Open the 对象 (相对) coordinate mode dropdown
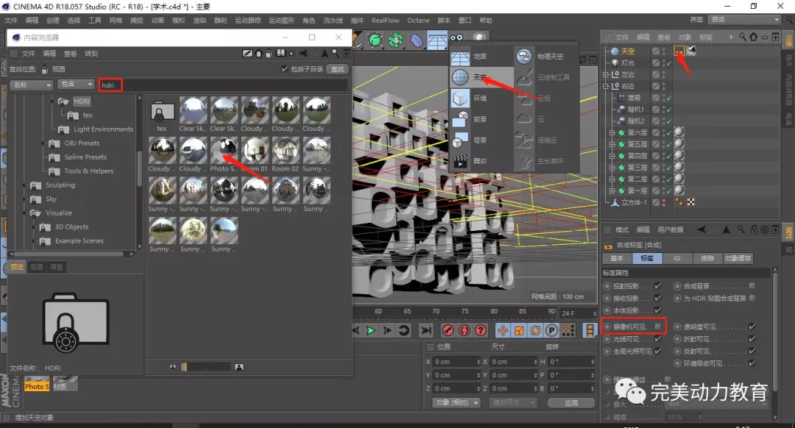The width and height of the screenshot is (795, 428). point(456,402)
